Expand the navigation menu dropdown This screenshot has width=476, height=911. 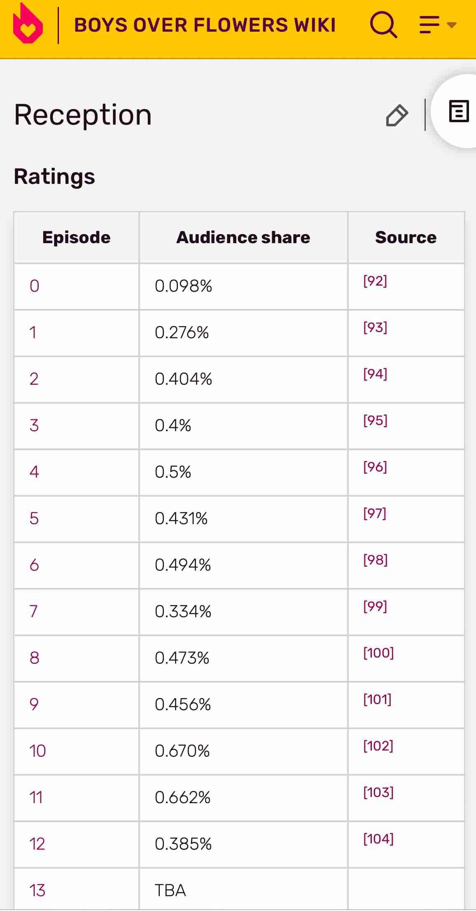point(438,25)
